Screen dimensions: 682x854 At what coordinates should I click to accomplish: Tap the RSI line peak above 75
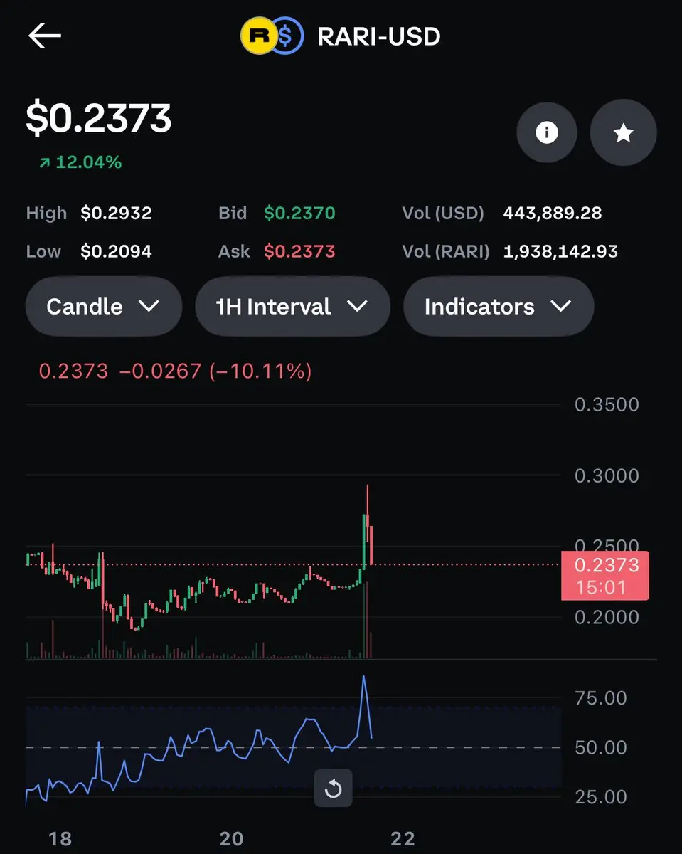coord(364,678)
